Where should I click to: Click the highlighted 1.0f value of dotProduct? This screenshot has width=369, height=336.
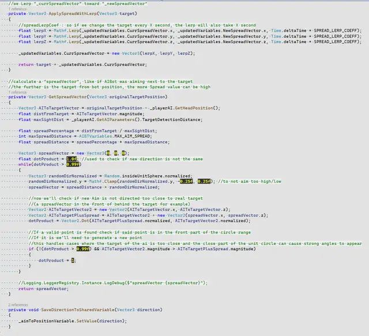(71, 159)
